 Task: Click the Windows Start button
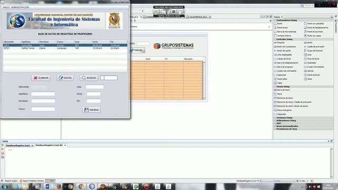(4, 186)
